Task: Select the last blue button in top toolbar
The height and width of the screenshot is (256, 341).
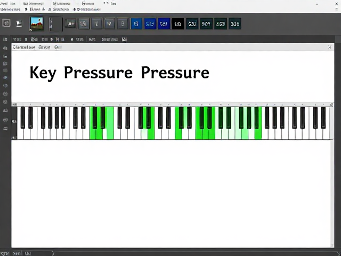Action: (x=164, y=23)
